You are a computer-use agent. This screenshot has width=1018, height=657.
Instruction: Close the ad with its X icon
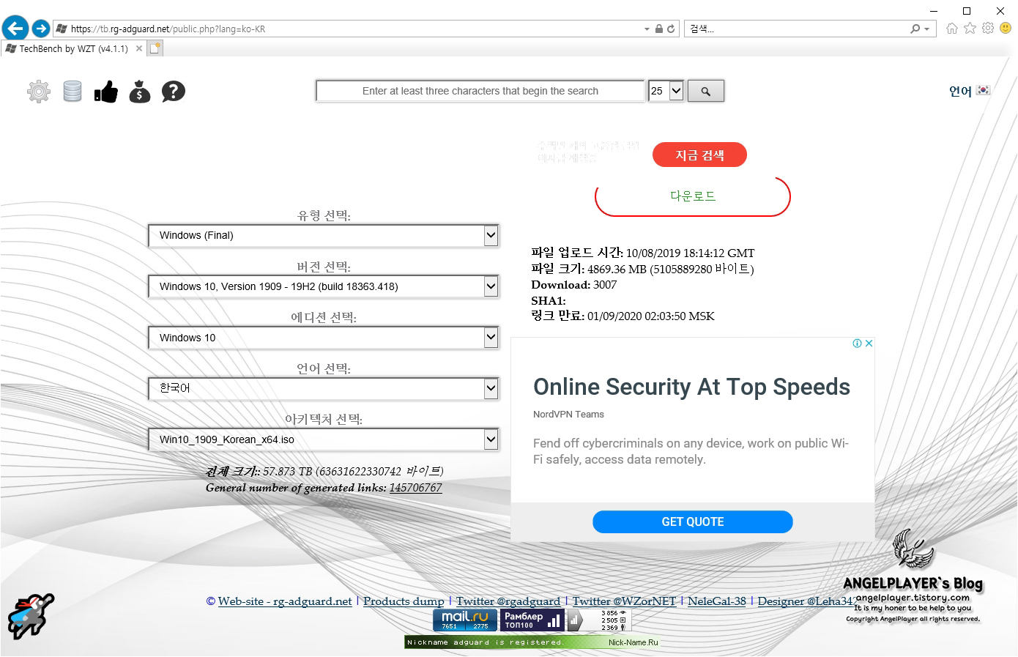click(x=869, y=343)
